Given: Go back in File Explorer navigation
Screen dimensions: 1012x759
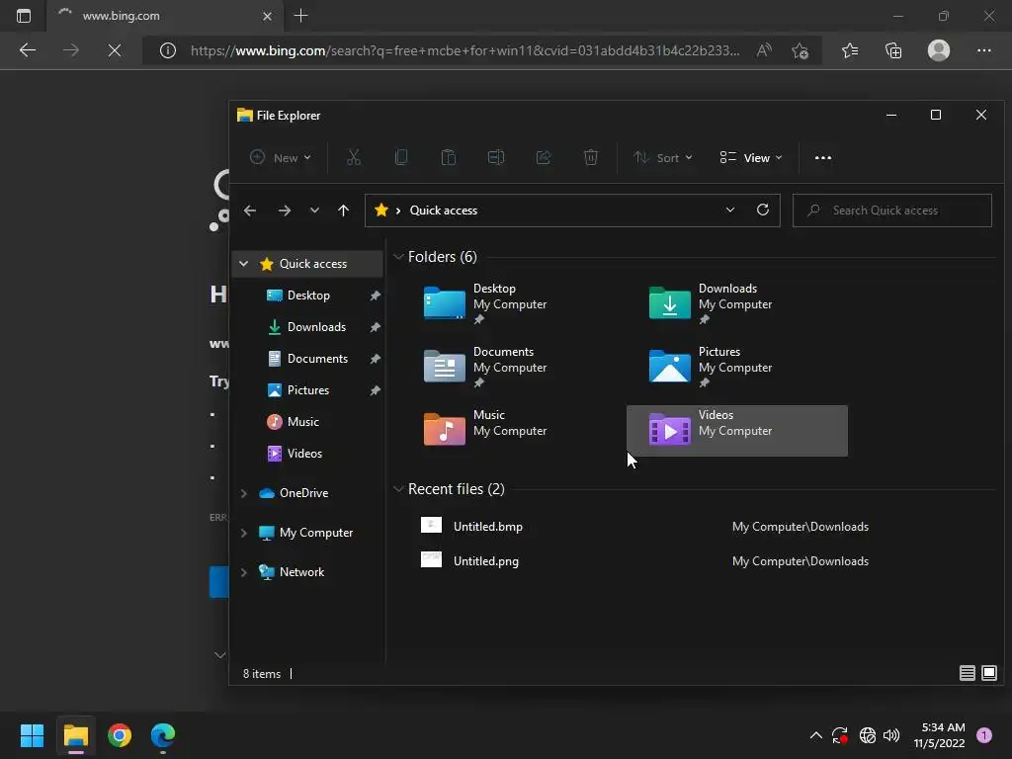Looking at the screenshot, I should click(250, 211).
